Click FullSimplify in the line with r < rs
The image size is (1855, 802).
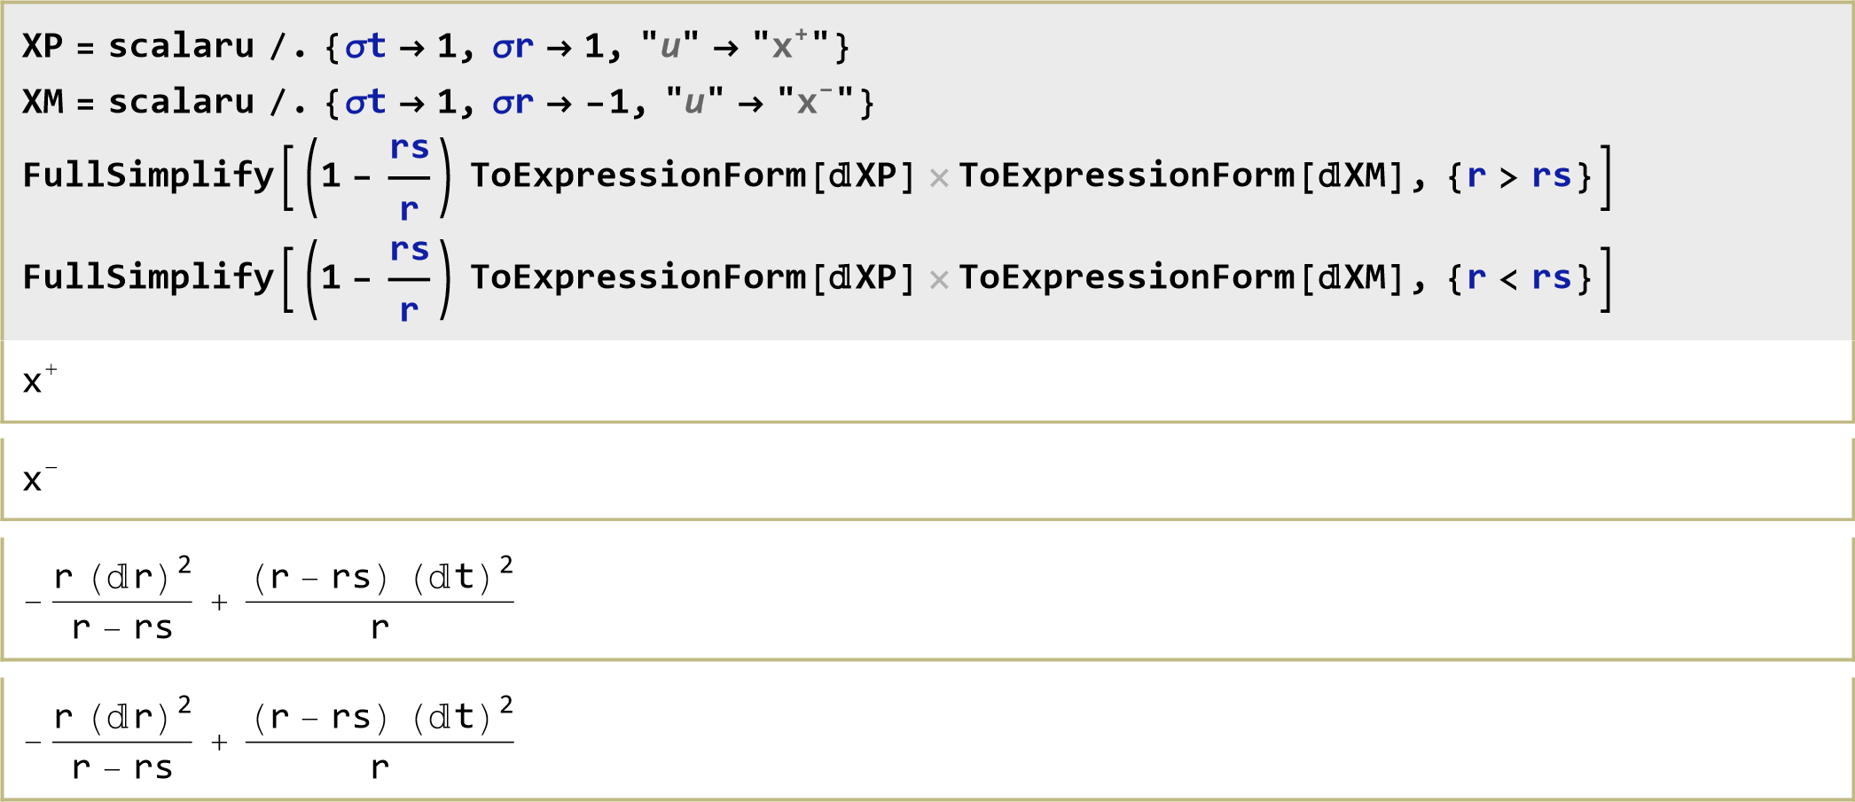click(148, 277)
